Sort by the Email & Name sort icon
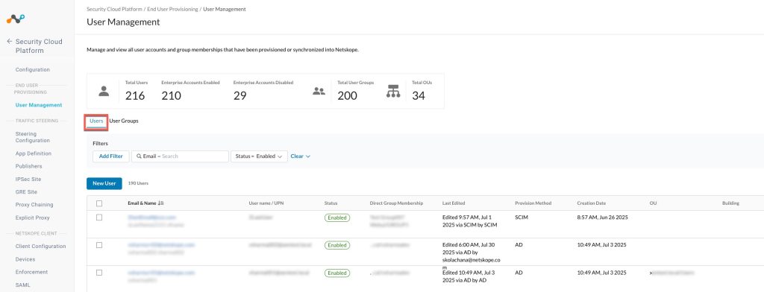This screenshot has width=764, height=292. [x=161, y=203]
